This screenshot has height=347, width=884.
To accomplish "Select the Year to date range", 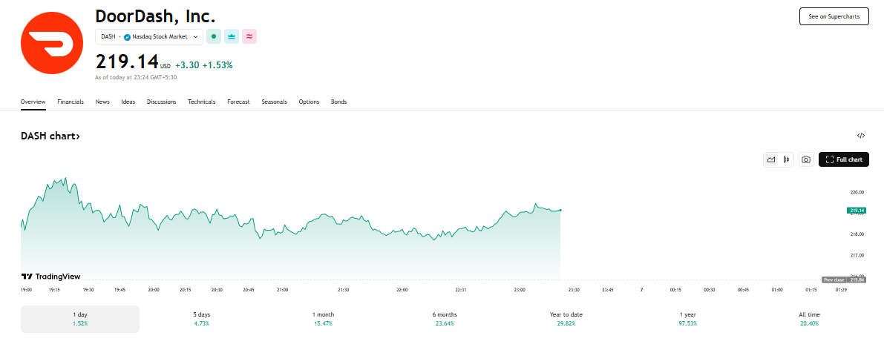I will coord(566,319).
